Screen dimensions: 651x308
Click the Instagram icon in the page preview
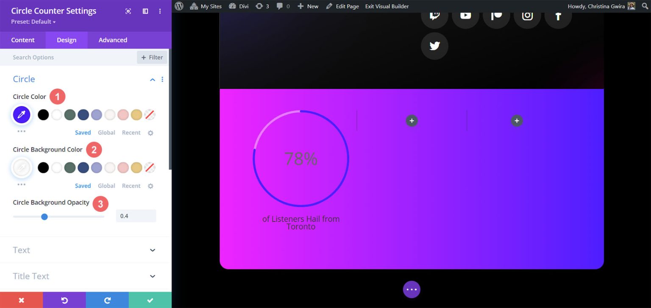click(527, 15)
